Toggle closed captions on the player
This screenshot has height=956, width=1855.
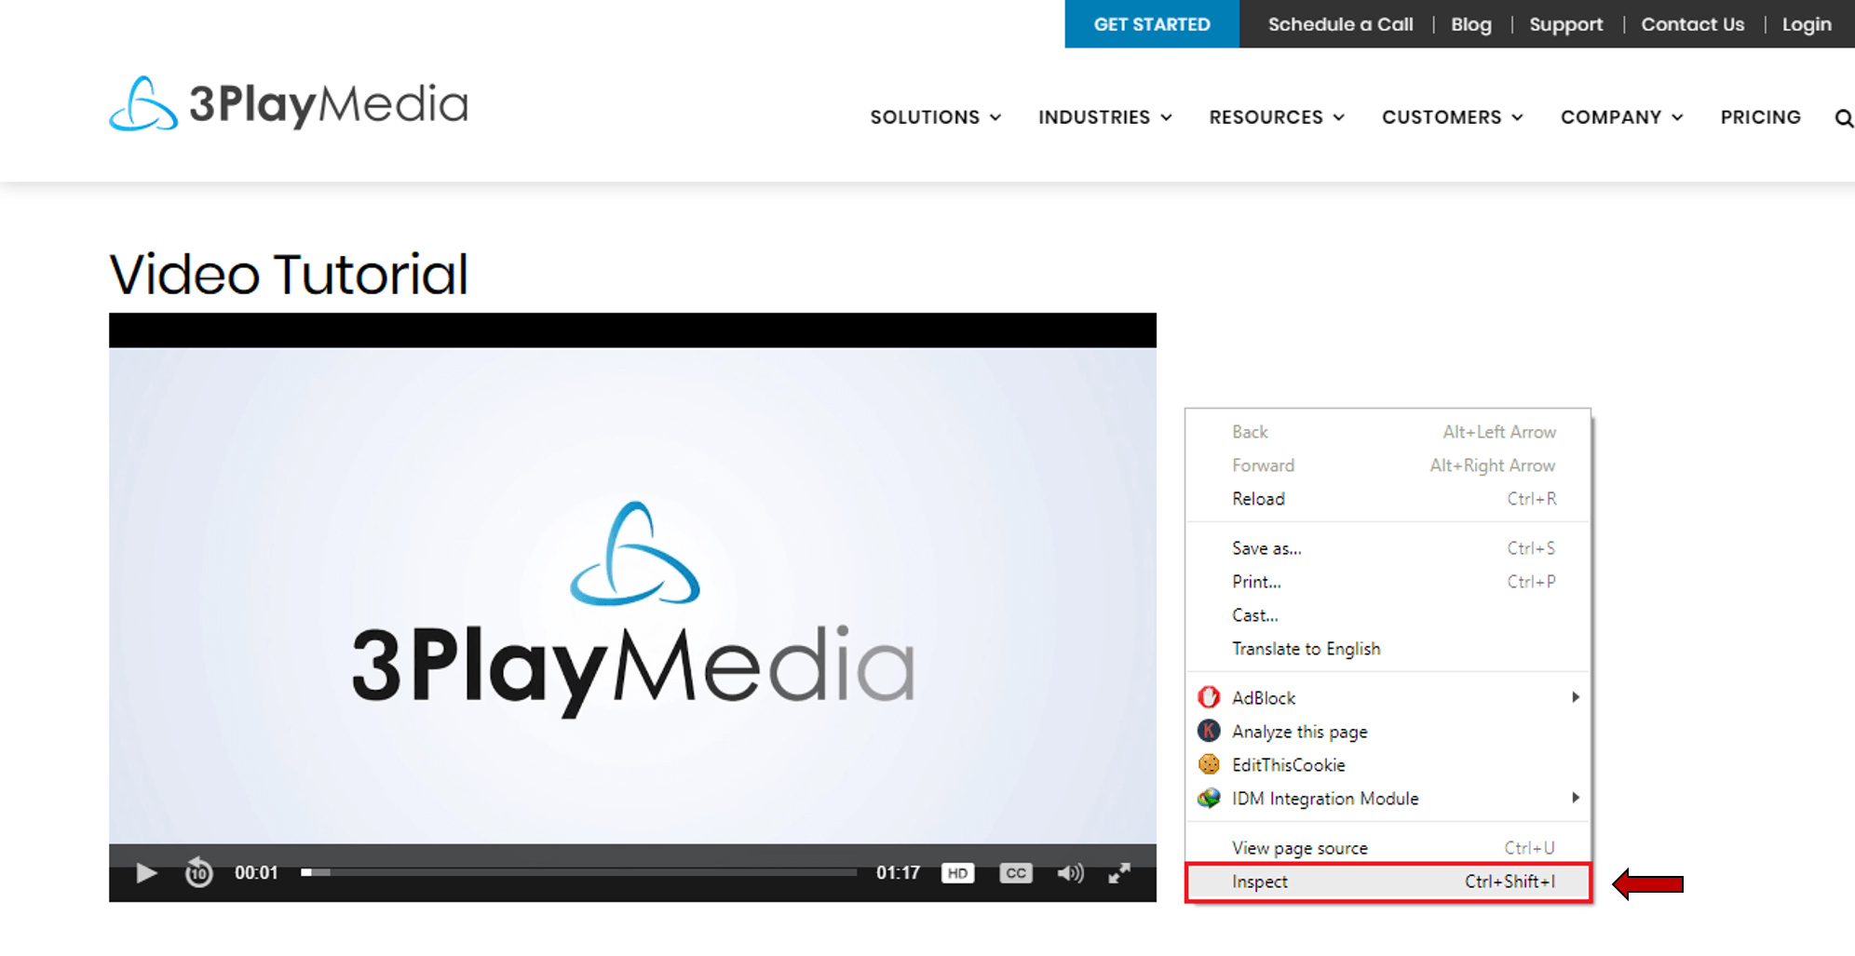coord(1015,873)
